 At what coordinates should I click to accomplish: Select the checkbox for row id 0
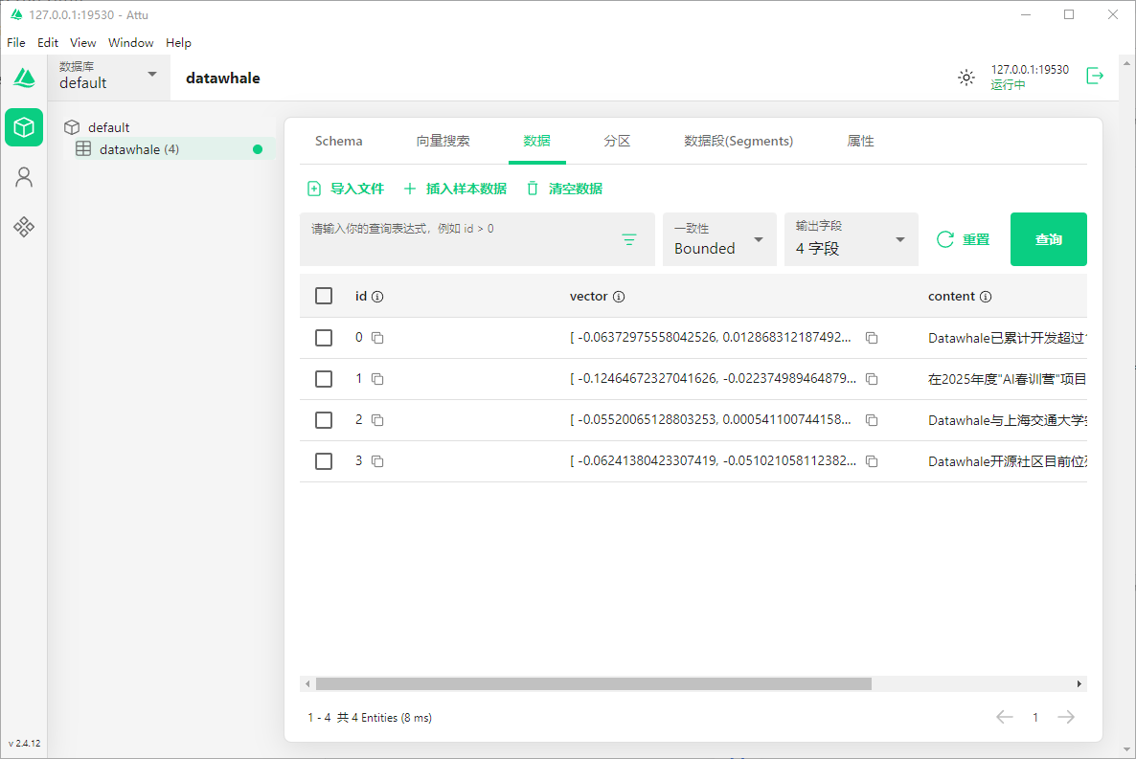[324, 338]
